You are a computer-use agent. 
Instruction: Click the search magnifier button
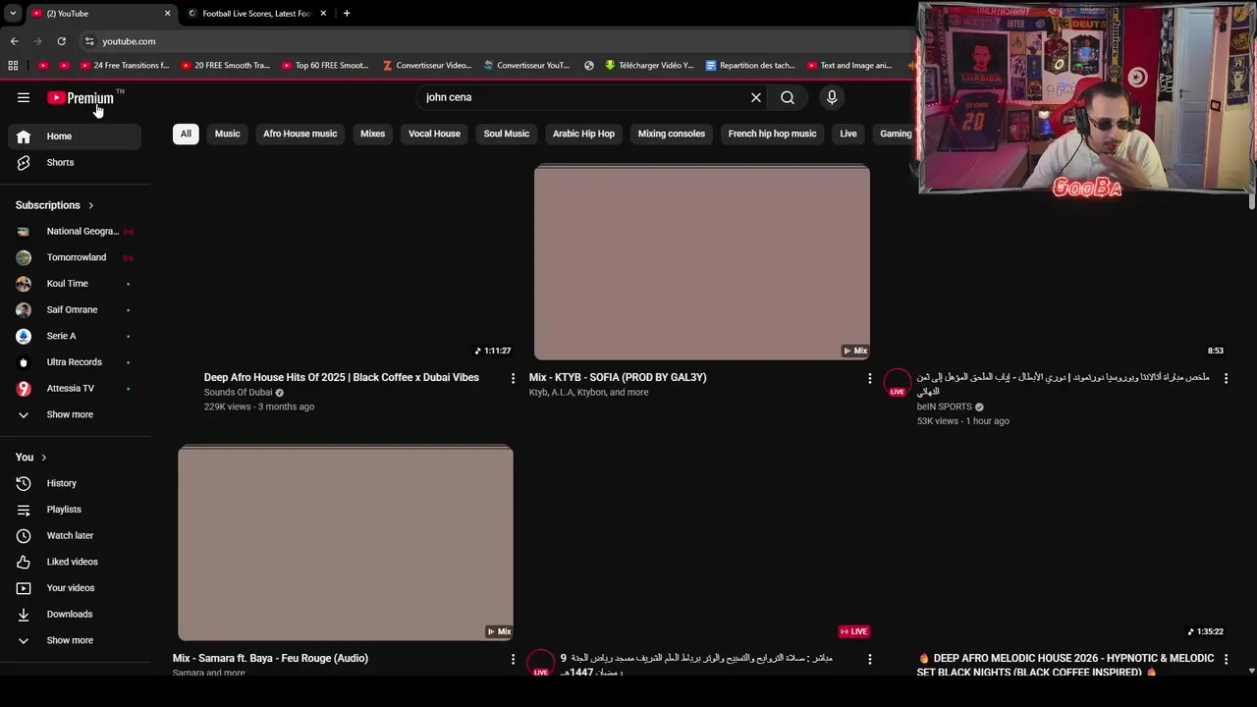tap(788, 97)
